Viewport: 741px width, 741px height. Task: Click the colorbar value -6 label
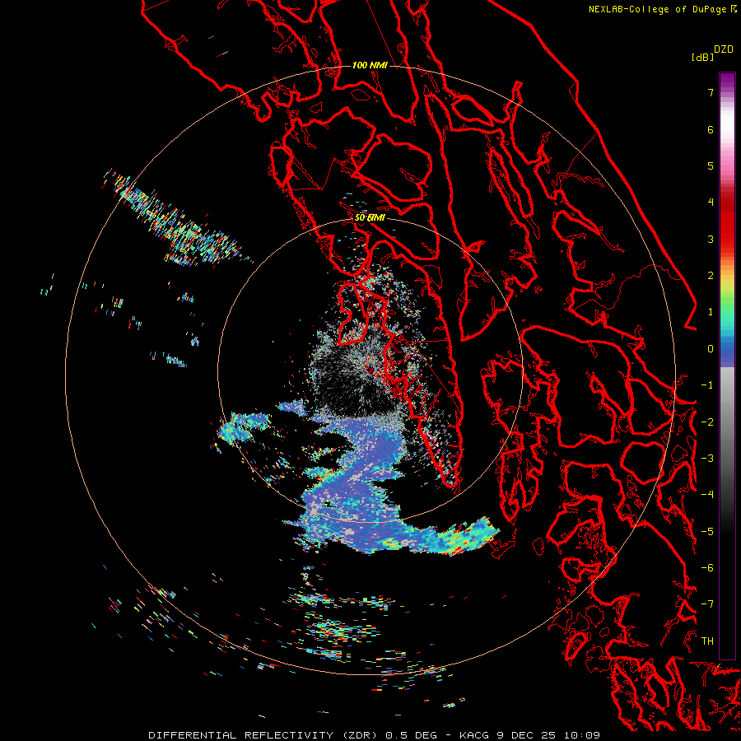707,568
